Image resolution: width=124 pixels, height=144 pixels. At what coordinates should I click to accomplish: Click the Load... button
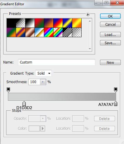click(x=110, y=35)
